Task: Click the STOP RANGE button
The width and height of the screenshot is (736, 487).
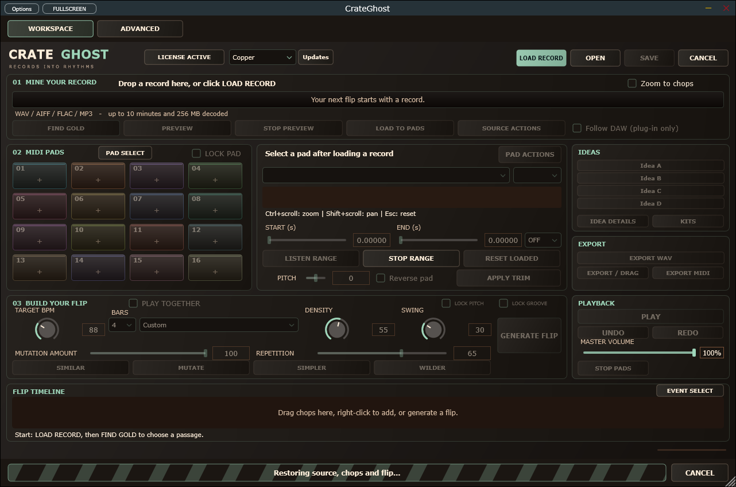Action: tap(411, 258)
